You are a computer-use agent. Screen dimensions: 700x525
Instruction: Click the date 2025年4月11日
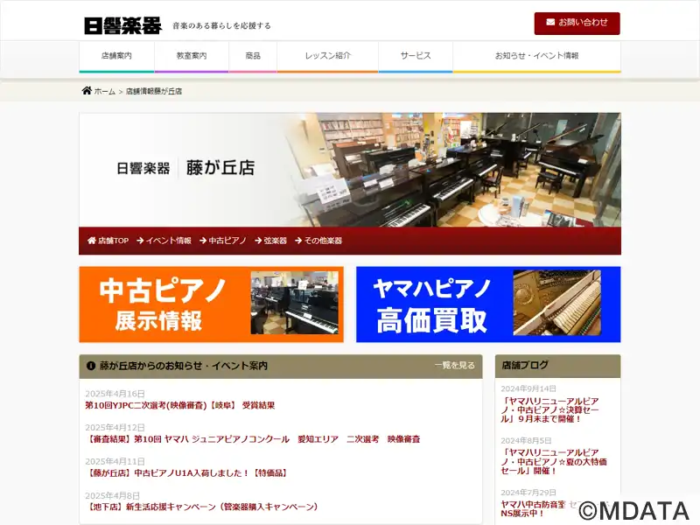115,462
